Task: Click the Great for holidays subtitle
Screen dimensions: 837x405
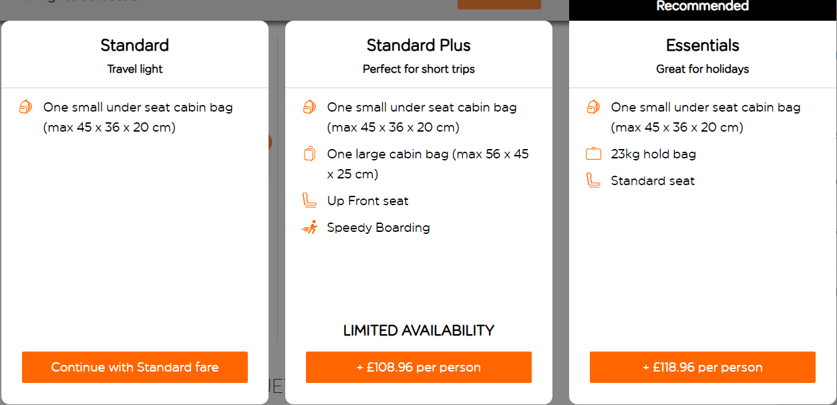Action: [x=702, y=68]
